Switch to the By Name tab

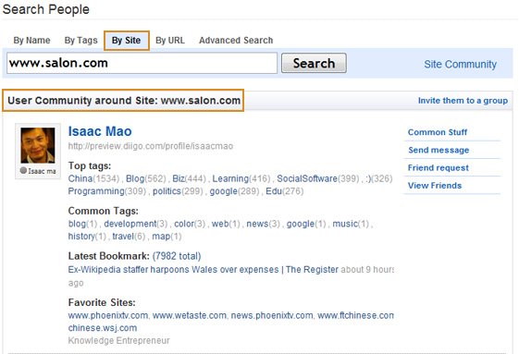(31, 41)
